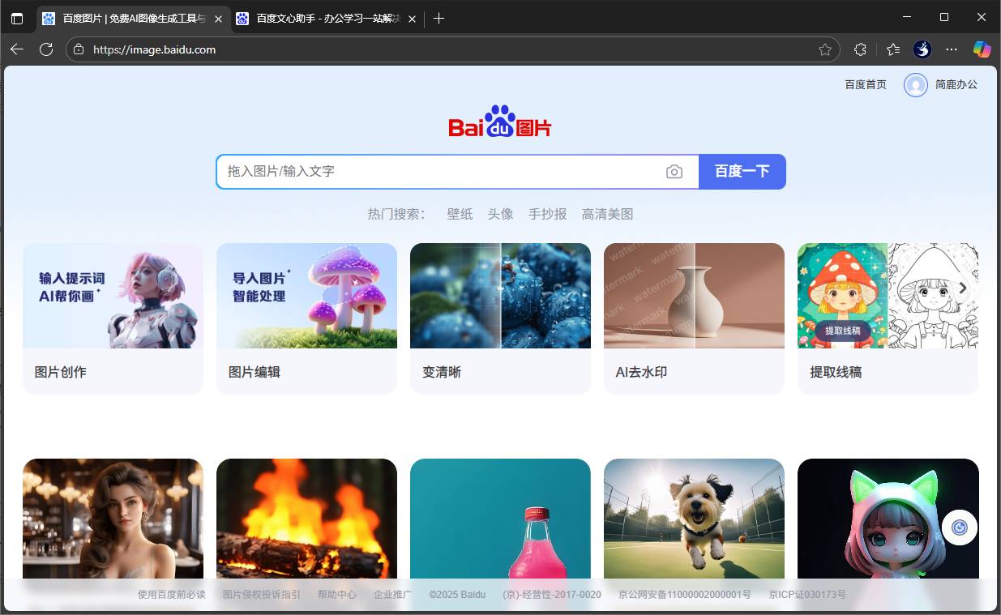Click the Baidu 图片 logo
Screen dimensions: 1001x615
(x=499, y=122)
